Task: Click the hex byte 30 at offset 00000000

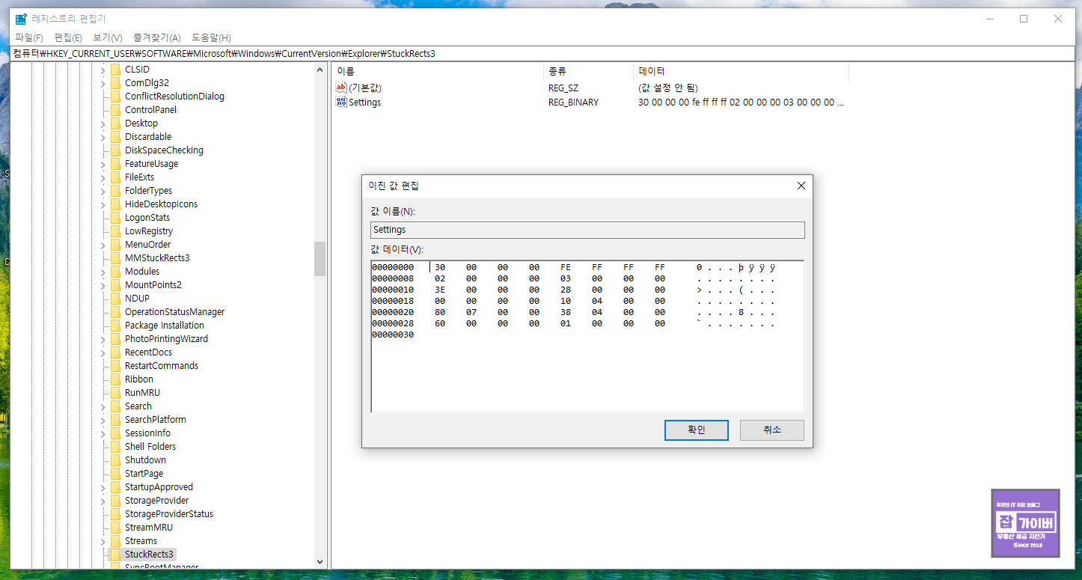Action: pos(440,267)
